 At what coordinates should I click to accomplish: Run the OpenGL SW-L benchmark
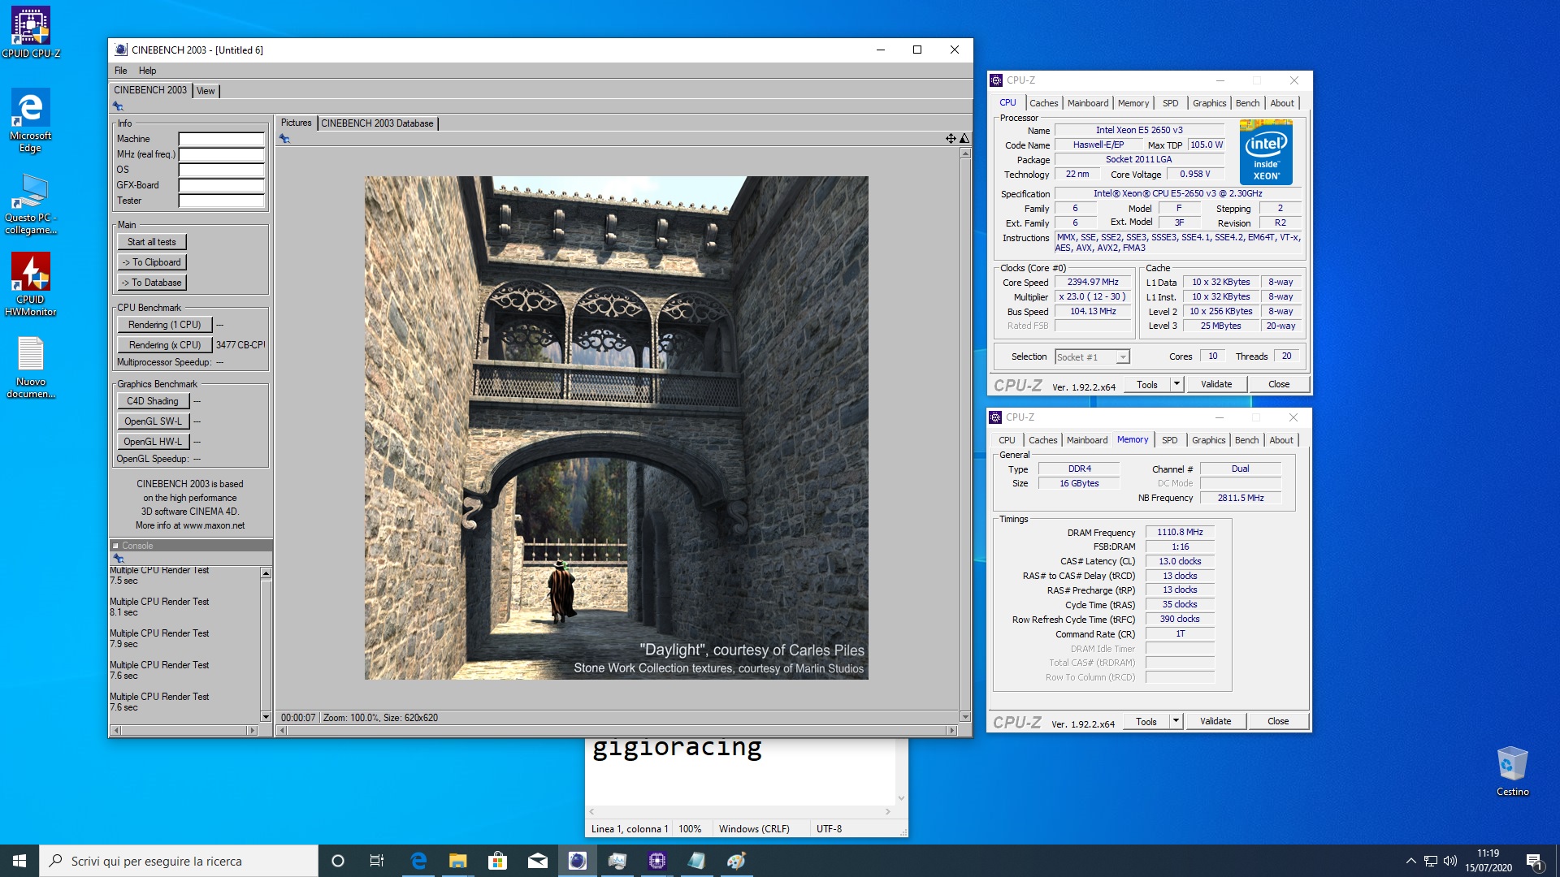click(153, 421)
